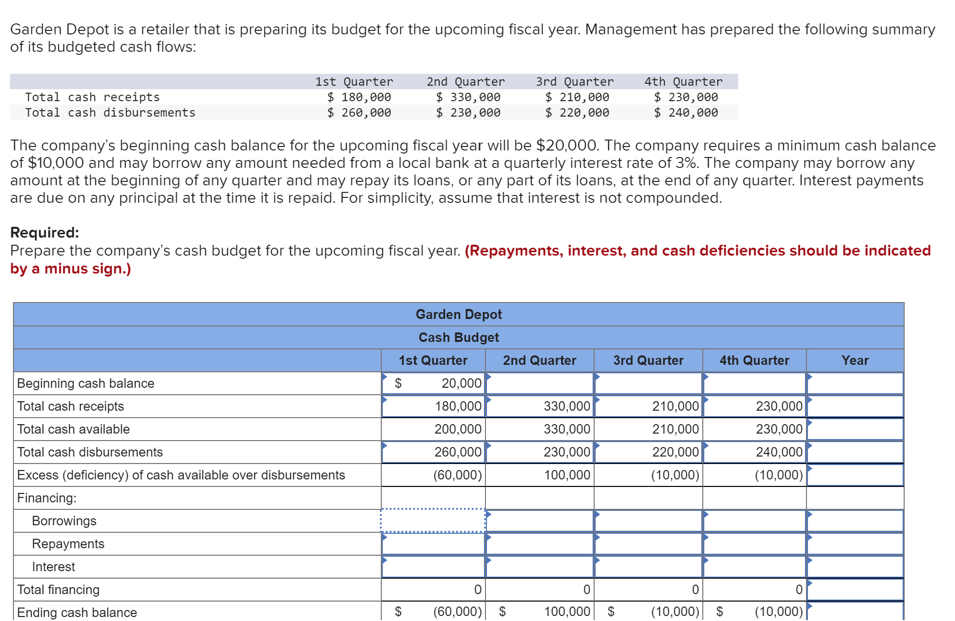Screen dimensions: 955x621
Task: Select 1st Quarter total cash receipts cell
Action: click(434, 406)
